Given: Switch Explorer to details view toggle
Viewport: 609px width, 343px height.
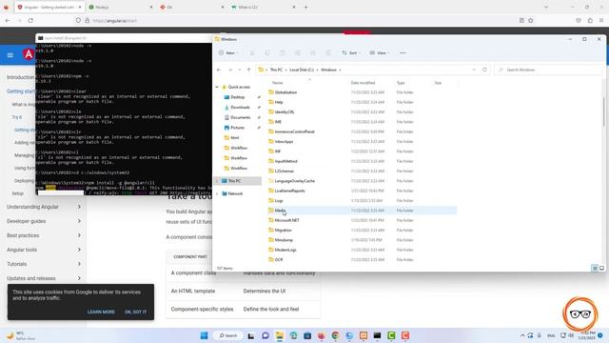Looking at the screenshot, I should 595,269.
